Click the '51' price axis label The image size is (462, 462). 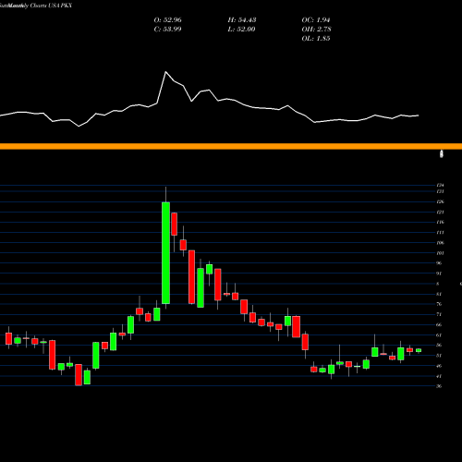pos(439,356)
